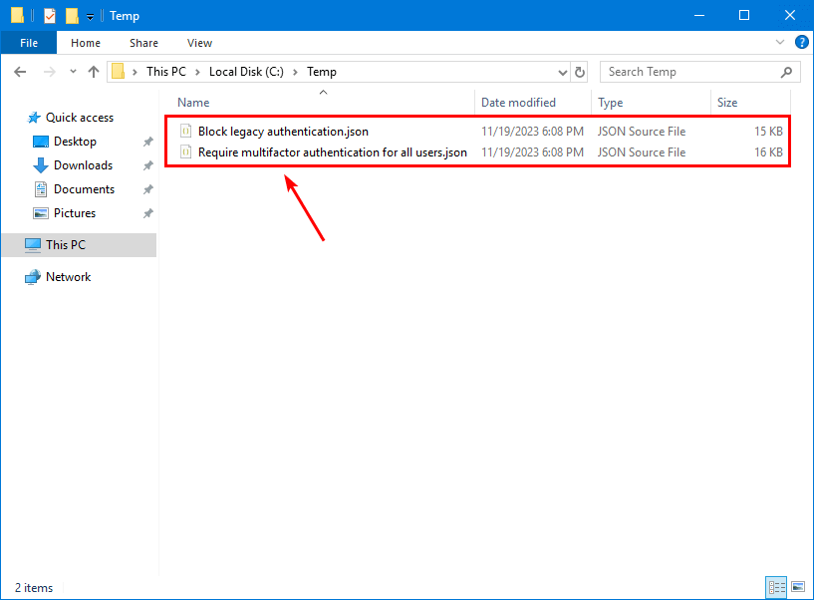
Task: Open the View ribbon tab
Action: (x=199, y=43)
